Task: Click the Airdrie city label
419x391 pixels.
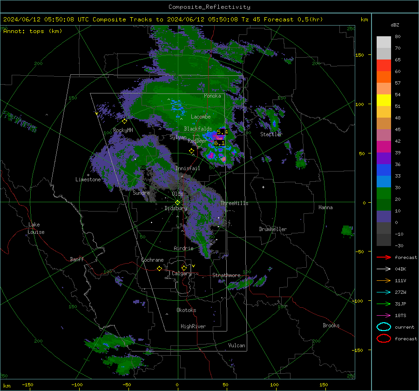Action: coord(183,248)
